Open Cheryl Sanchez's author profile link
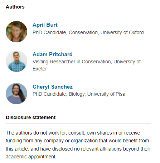Viewport: 160px width, 163px height. coord(53,87)
